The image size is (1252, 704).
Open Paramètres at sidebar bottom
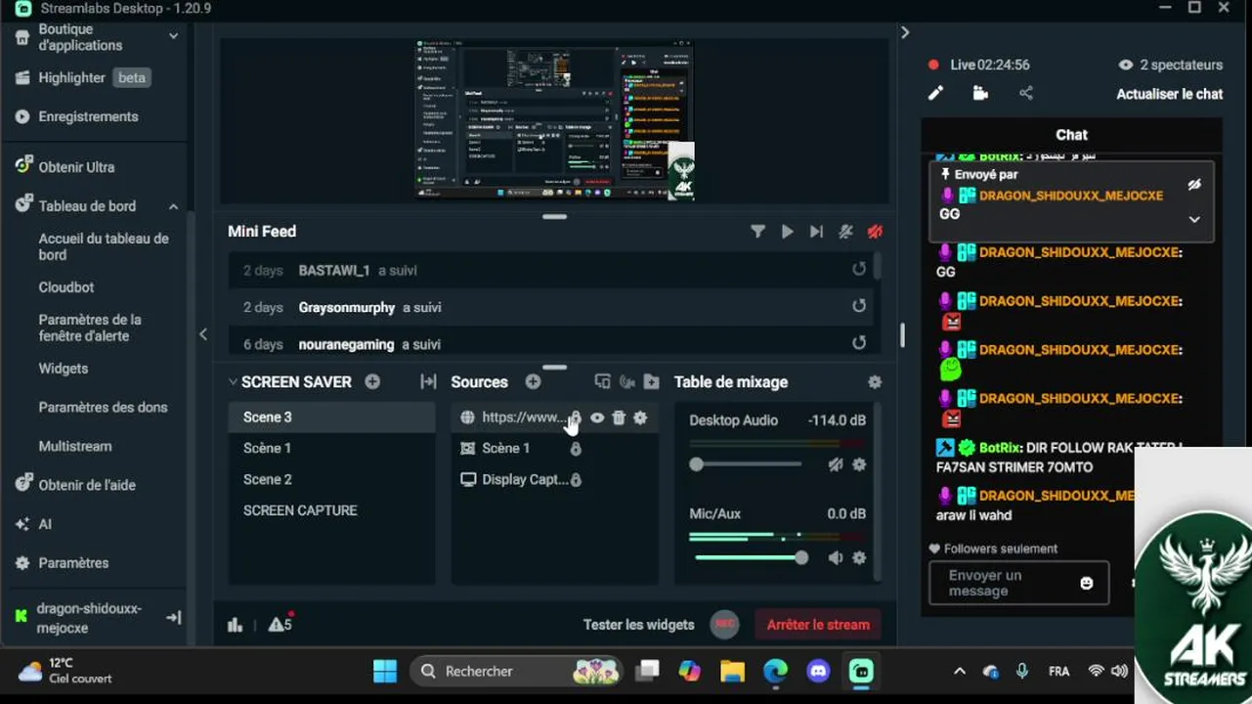(62, 563)
